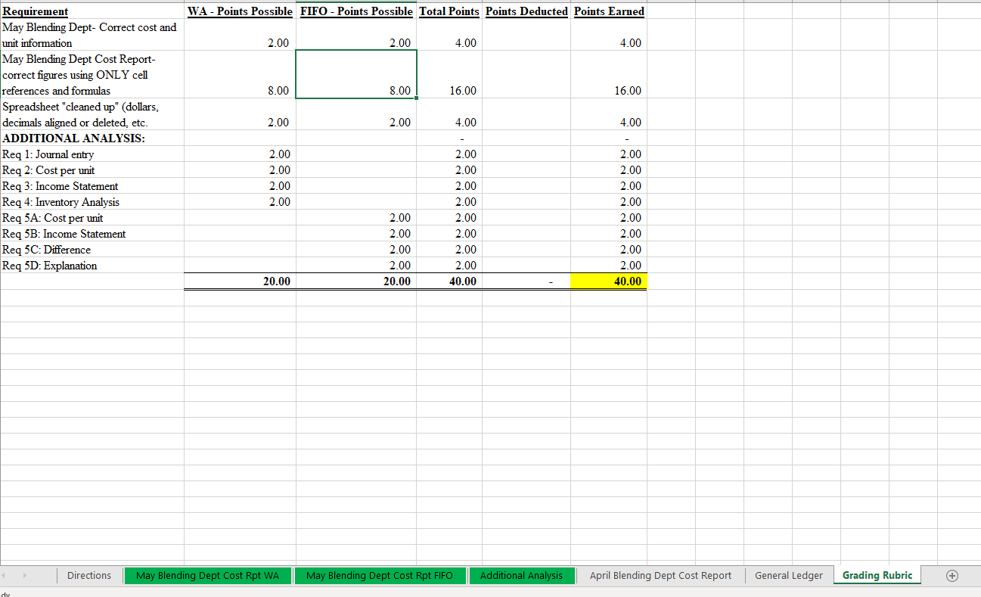The width and height of the screenshot is (981, 597).
Task: Select the WA column total 20.00 cell
Action: coord(240,281)
